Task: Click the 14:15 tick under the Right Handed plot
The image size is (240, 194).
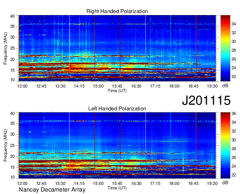Action: point(79,86)
